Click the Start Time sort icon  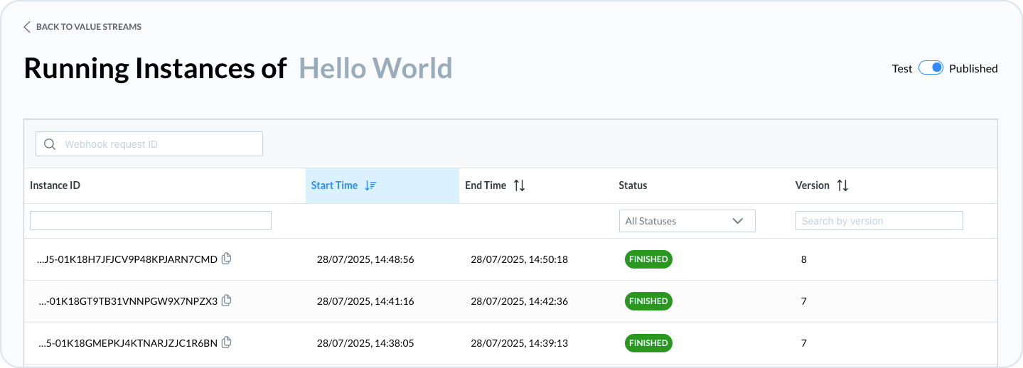pos(370,185)
